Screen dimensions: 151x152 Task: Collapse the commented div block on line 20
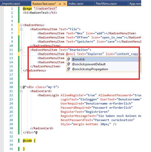coord(21,87)
